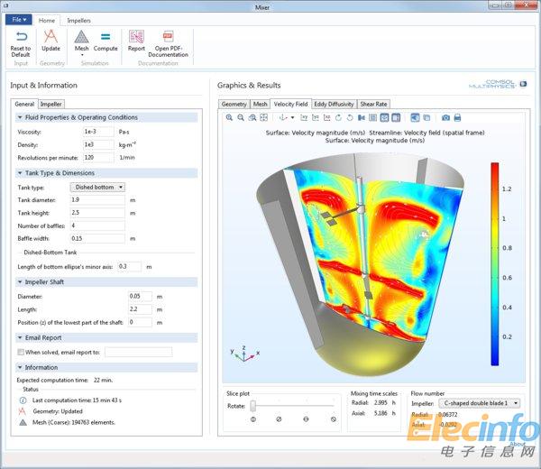541x469 pixels.
Task: Click the zoom in icon in graphics toolbar
Action: tap(229, 117)
